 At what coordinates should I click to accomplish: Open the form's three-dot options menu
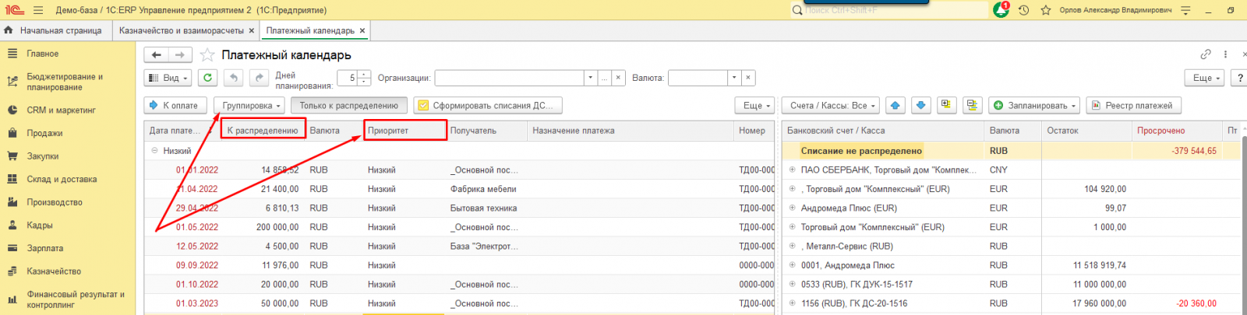click(1225, 54)
